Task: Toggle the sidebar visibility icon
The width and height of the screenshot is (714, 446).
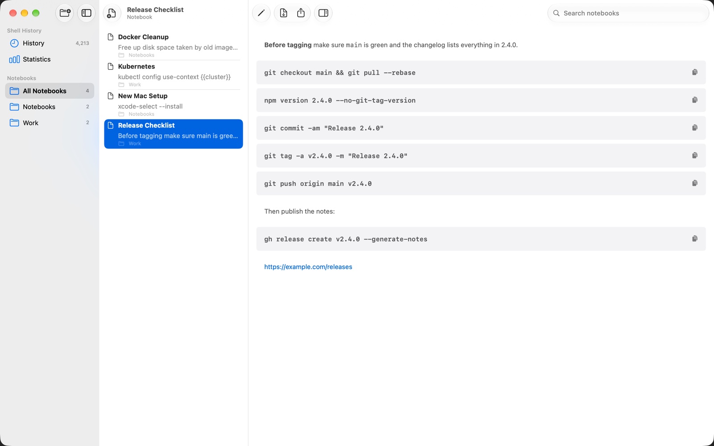Action: [87, 13]
